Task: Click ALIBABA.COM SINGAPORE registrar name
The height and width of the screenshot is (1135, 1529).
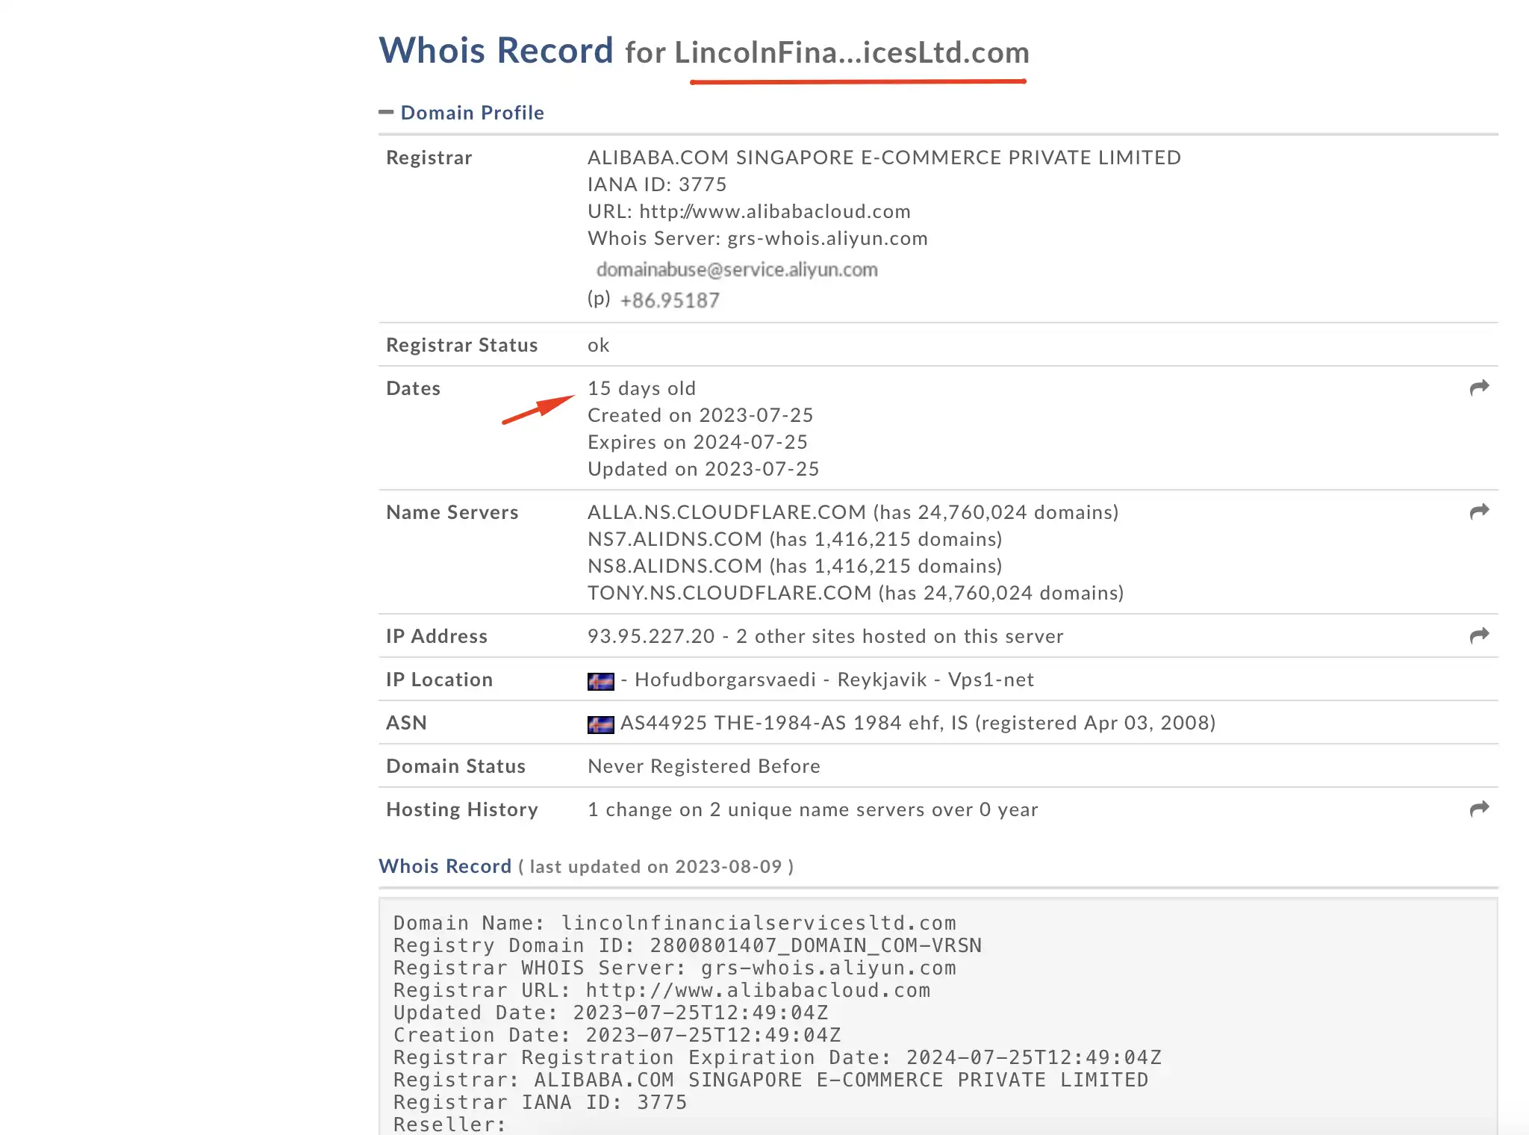Action: [884, 158]
